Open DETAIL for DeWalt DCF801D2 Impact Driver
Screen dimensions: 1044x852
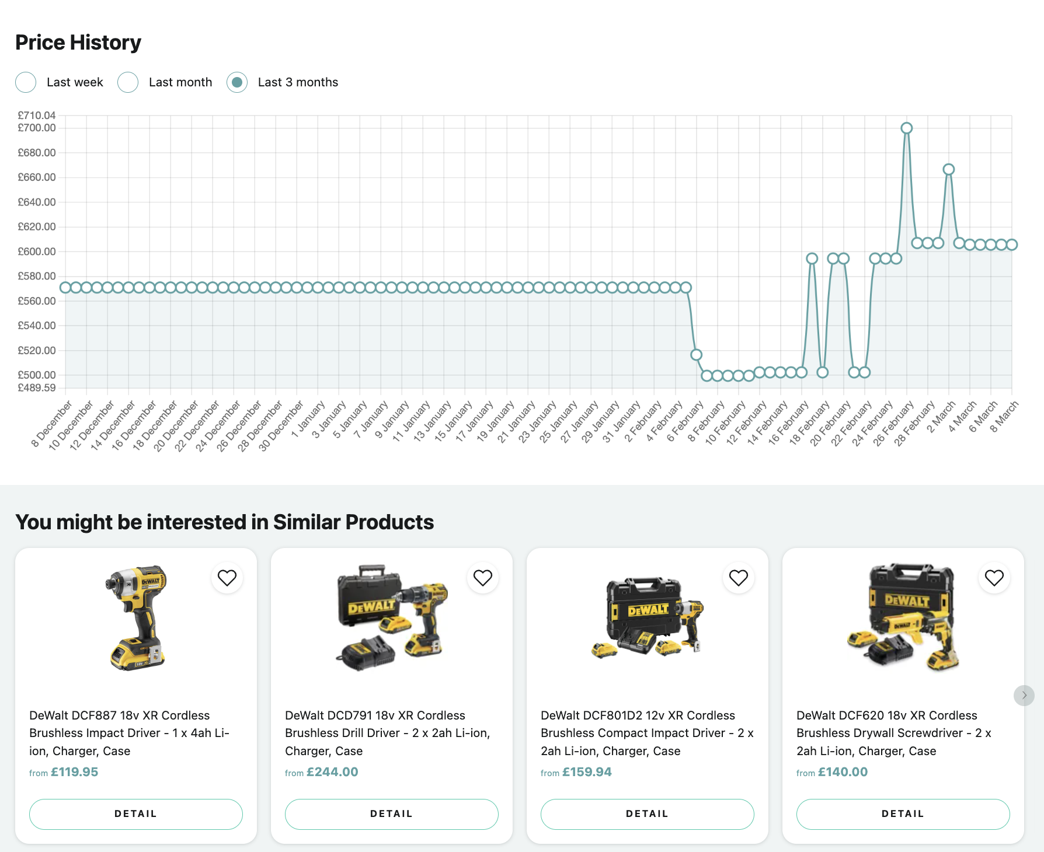pos(648,814)
